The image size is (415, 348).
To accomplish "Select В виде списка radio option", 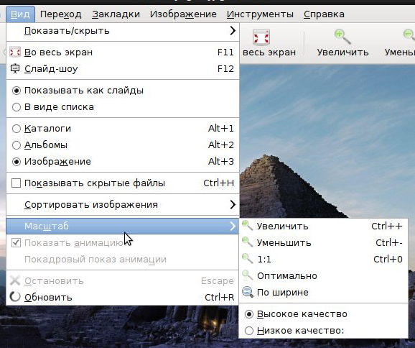I will click(17, 107).
